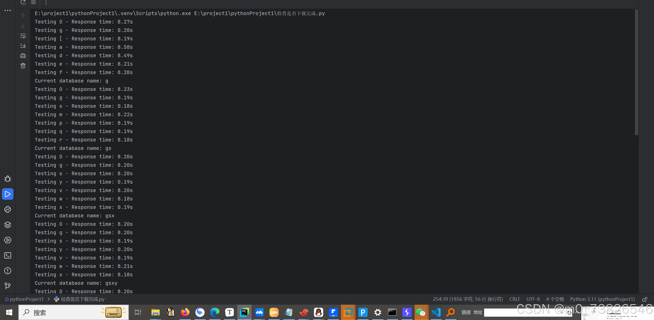The image size is (654, 320).
Task: Toggle scroll to end of output
Action: tap(23, 46)
